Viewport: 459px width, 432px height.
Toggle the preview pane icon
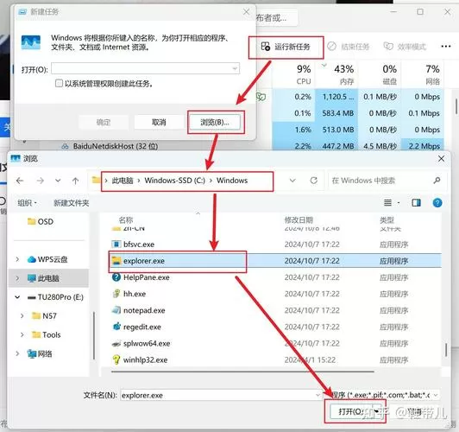[416, 203]
